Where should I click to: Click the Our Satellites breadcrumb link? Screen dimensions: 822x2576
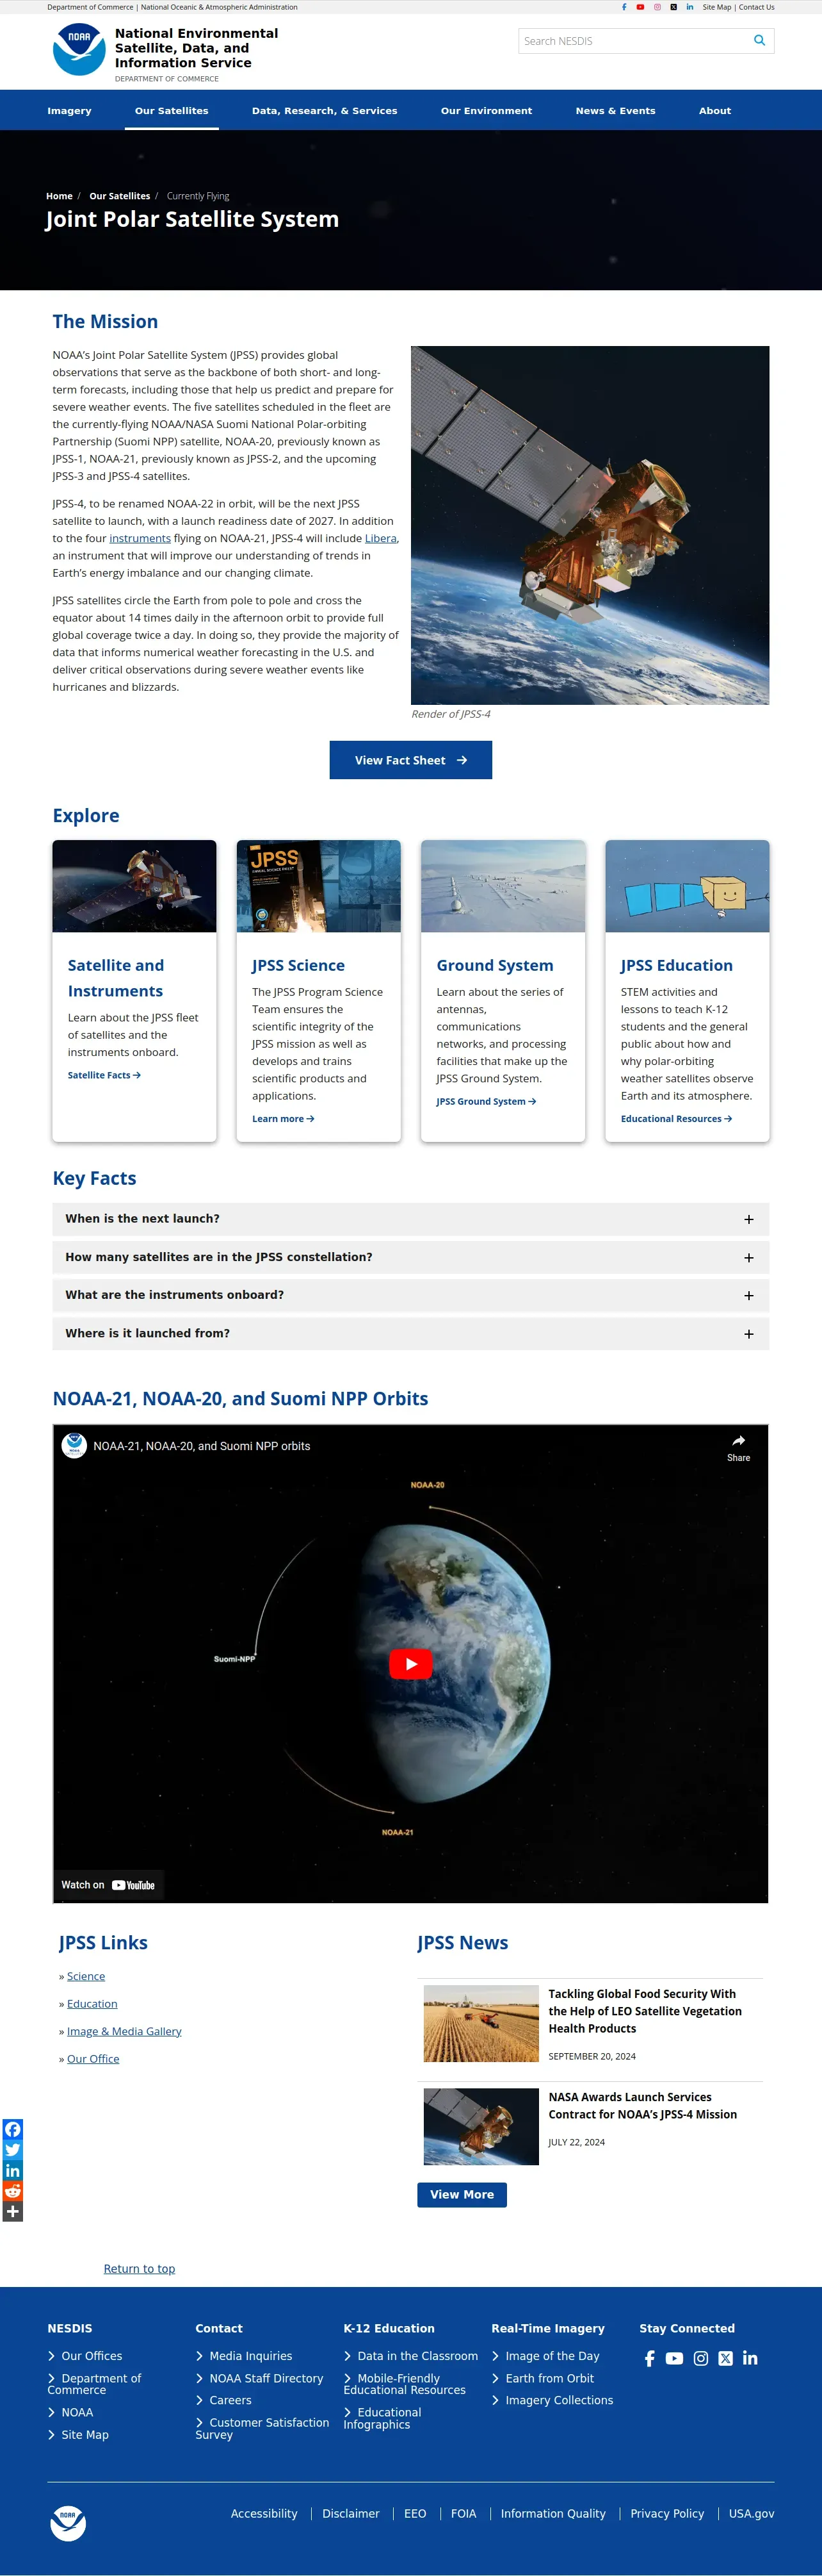click(x=120, y=196)
